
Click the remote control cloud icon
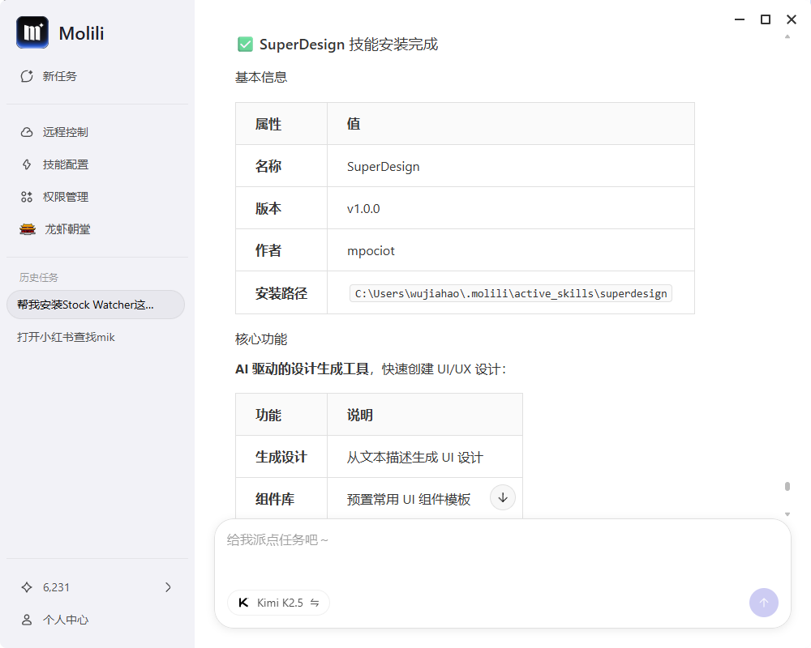pos(27,132)
